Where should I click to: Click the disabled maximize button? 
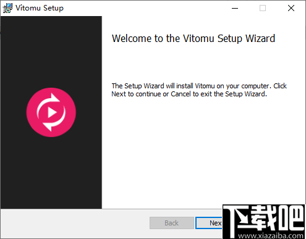263,8
